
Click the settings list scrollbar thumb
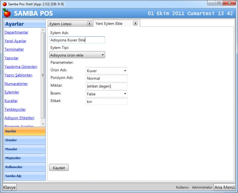tap(43, 75)
